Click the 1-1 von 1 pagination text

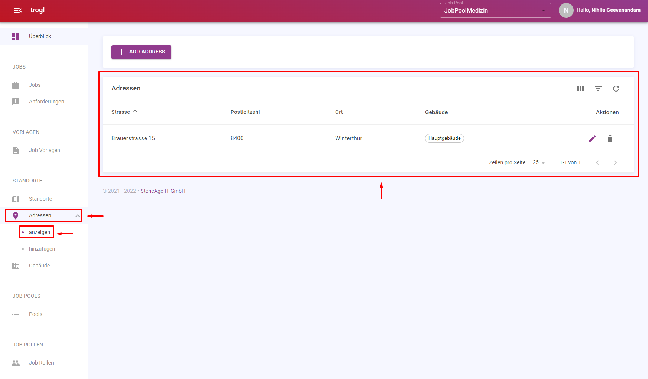point(570,162)
